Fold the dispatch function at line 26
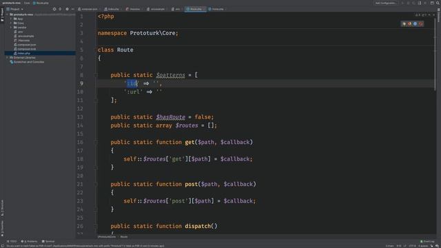The height and width of the screenshot is (248, 441). (x=96, y=226)
